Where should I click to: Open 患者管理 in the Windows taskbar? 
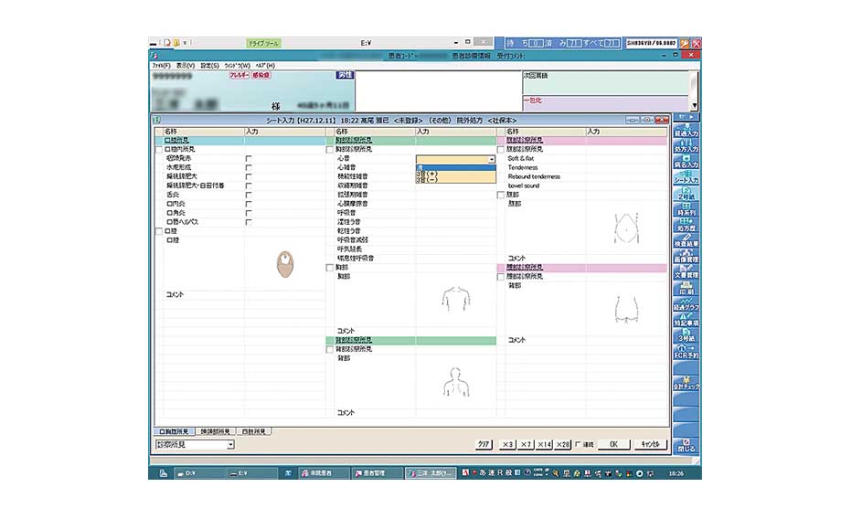pos(373,473)
